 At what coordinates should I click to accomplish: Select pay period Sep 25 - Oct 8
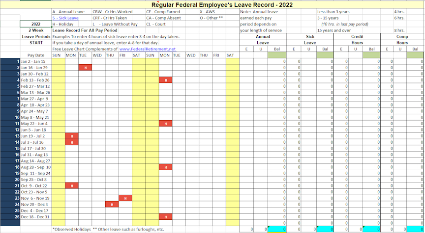coord(36,180)
